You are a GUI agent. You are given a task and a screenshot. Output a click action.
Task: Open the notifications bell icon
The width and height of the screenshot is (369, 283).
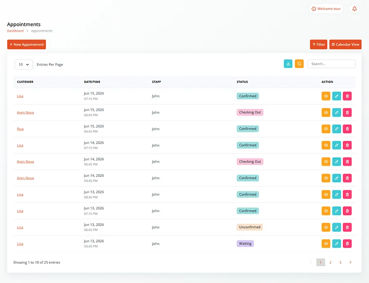(354, 9)
